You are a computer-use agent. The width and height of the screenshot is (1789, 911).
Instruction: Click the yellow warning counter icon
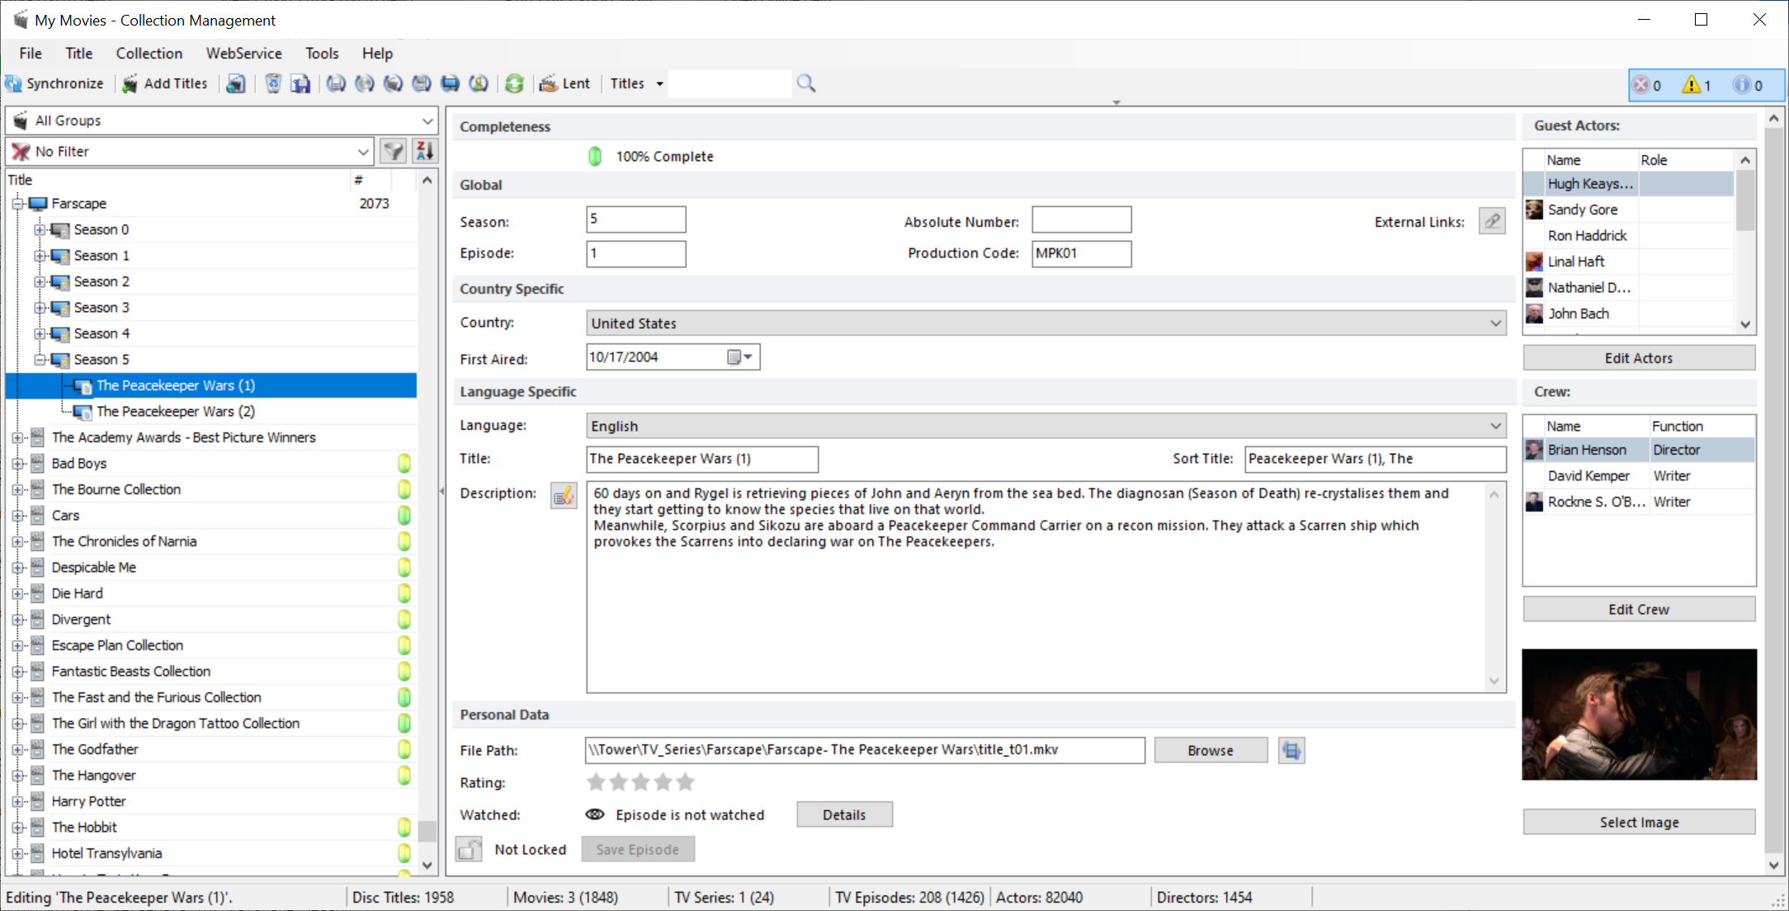1692,85
